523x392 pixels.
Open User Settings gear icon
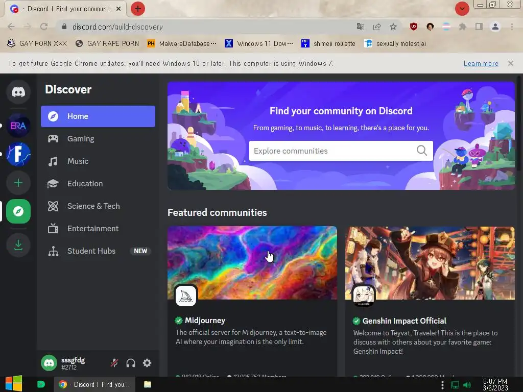(147, 363)
